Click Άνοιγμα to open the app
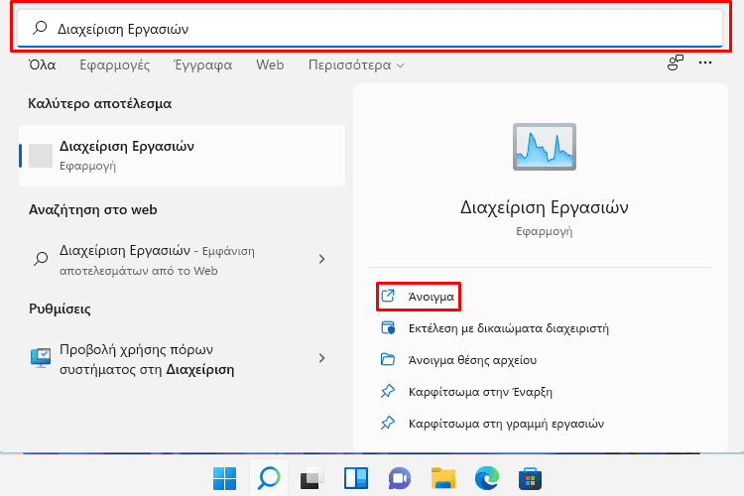Viewport: 744px width, 496px height. coord(418,297)
